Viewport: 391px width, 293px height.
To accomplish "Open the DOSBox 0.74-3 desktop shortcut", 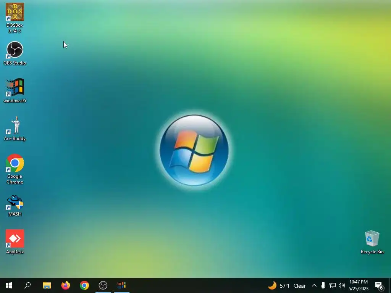I will [x=15, y=18].
